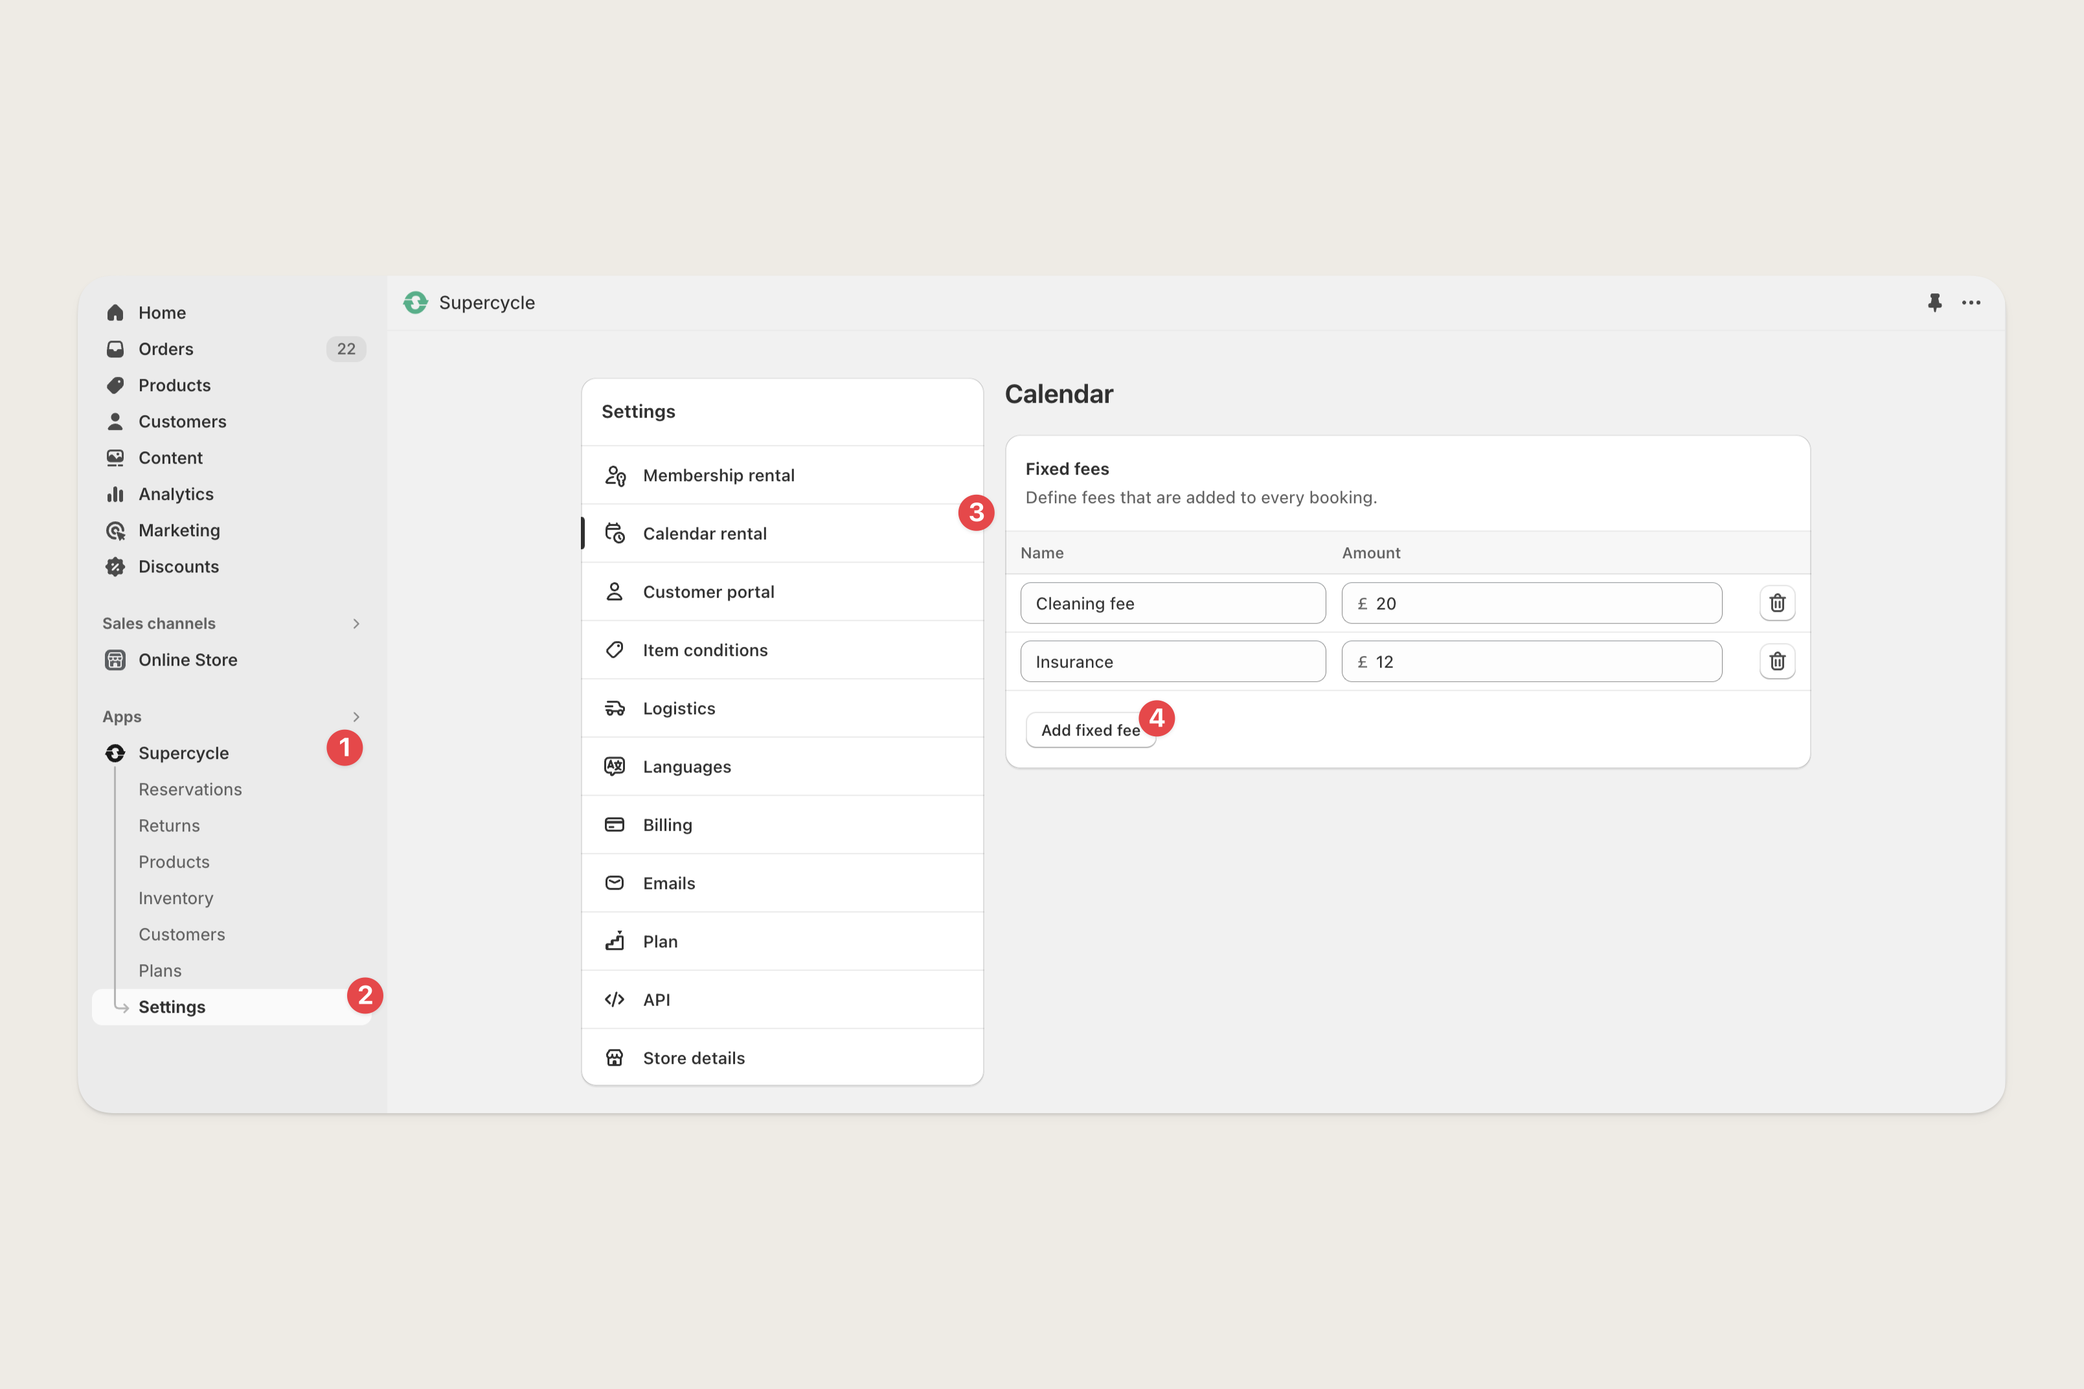Click the Logistics delivery truck icon
Screen dimensions: 2084x1389
[615, 708]
